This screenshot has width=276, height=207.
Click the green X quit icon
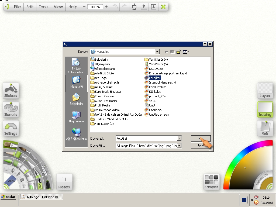[x=163, y=7]
